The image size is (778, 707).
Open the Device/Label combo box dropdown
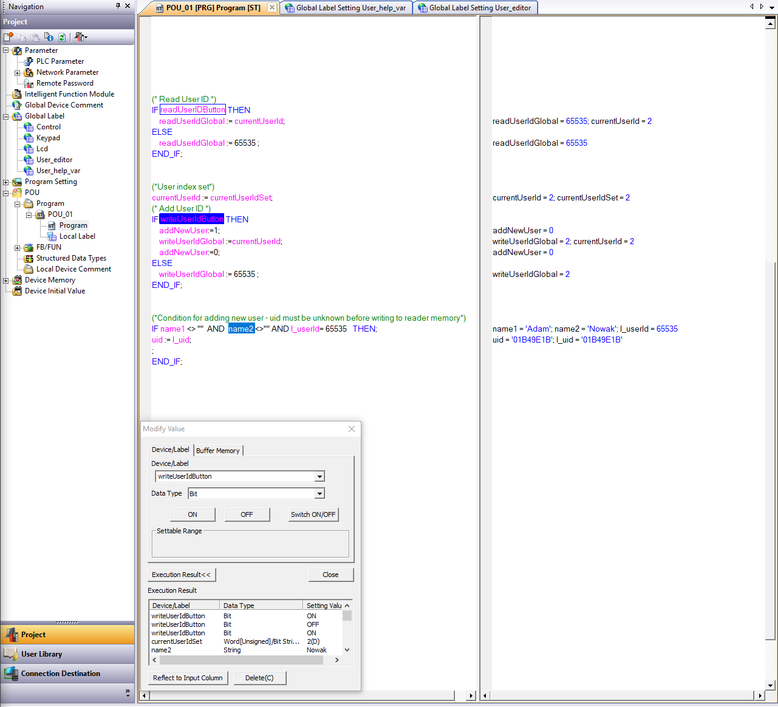click(x=320, y=477)
